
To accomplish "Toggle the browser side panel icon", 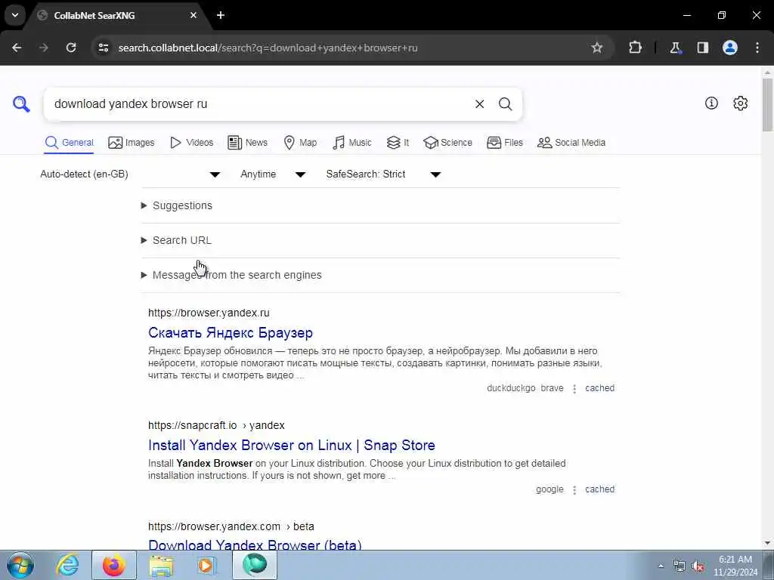I will [702, 48].
